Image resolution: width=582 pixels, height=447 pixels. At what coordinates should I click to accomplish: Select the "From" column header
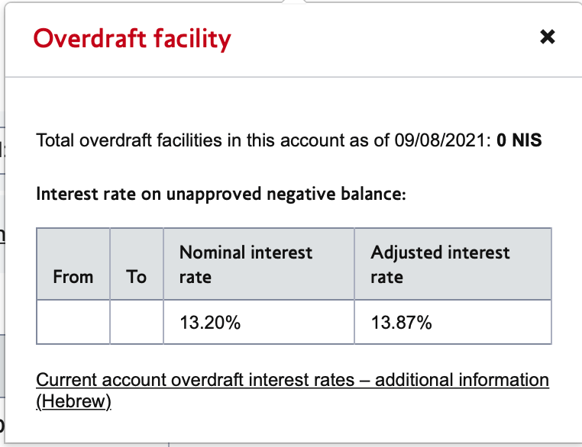tap(73, 276)
